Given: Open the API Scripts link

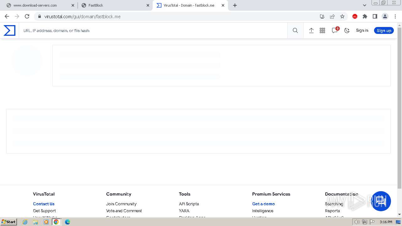Looking at the screenshot, I should click(x=189, y=204).
